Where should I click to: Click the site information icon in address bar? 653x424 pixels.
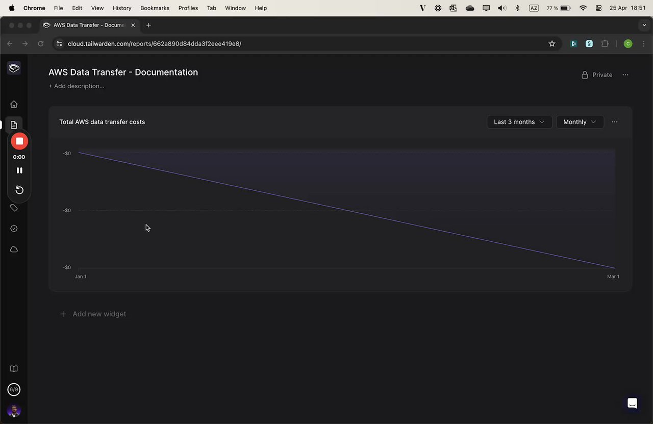[x=59, y=44]
